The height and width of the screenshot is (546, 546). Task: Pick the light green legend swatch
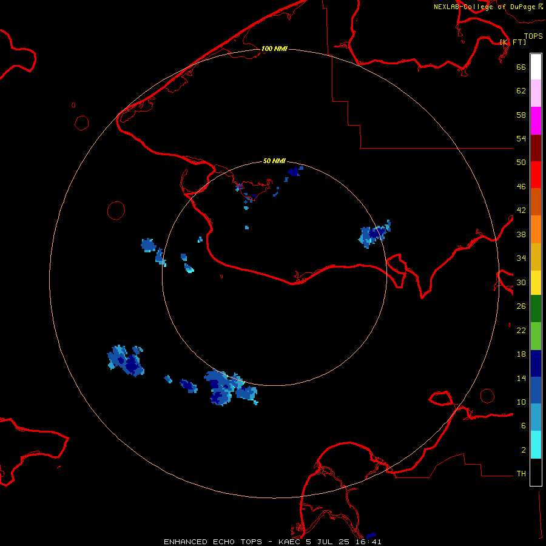(536, 336)
